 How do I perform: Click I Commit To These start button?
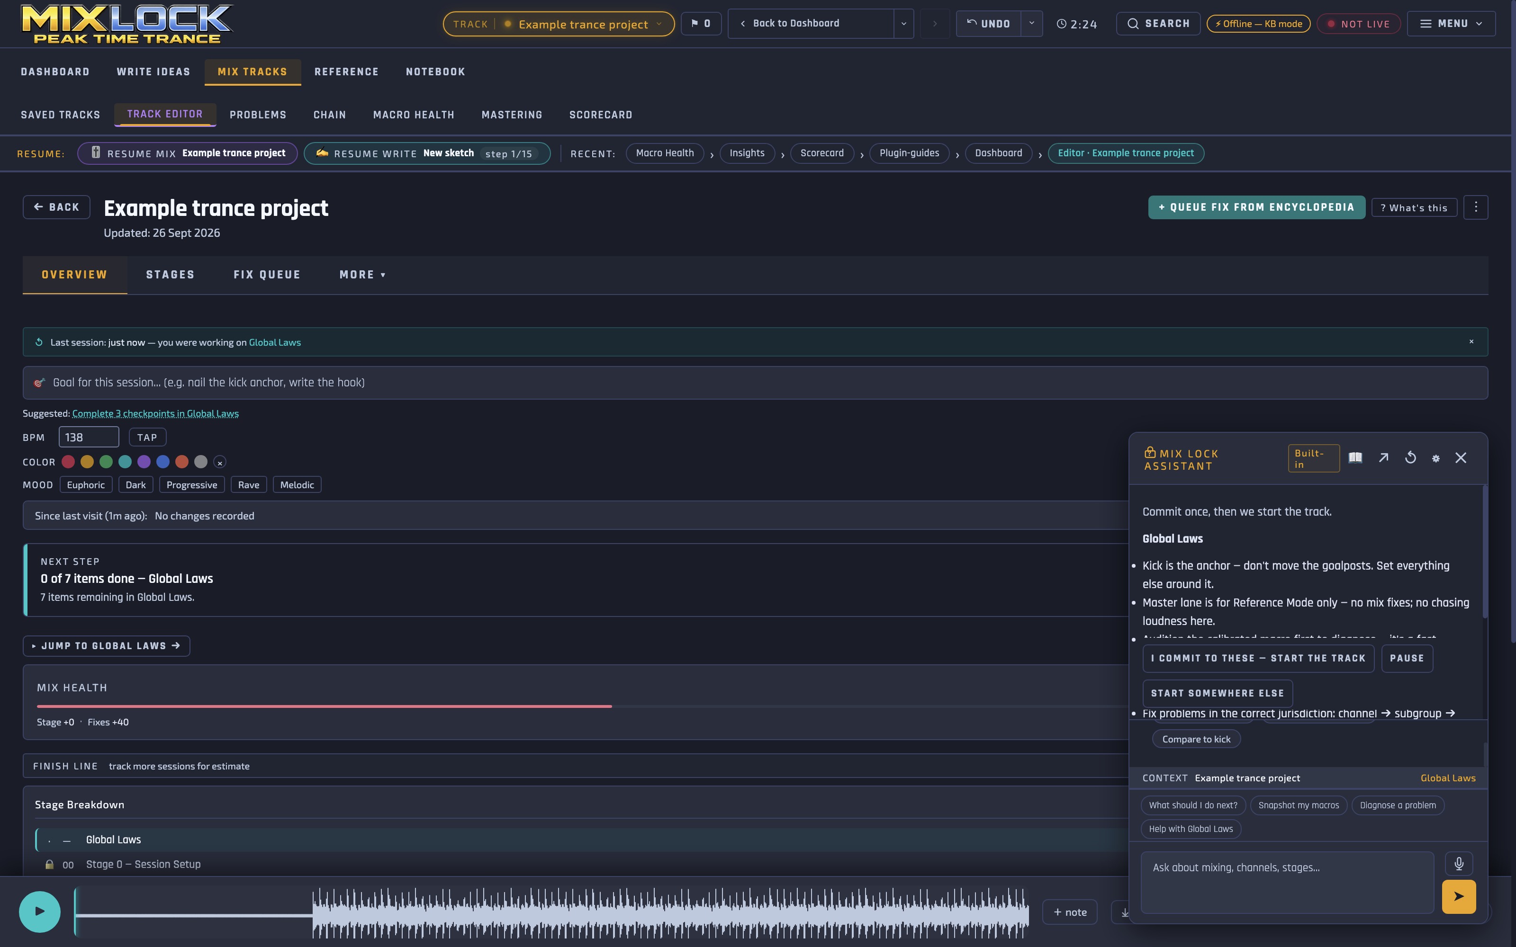(x=1258, y=658)
